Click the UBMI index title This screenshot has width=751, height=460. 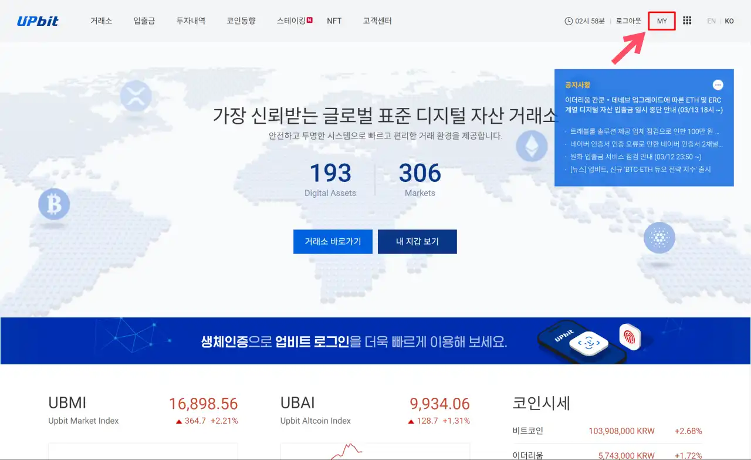[67, 403]
